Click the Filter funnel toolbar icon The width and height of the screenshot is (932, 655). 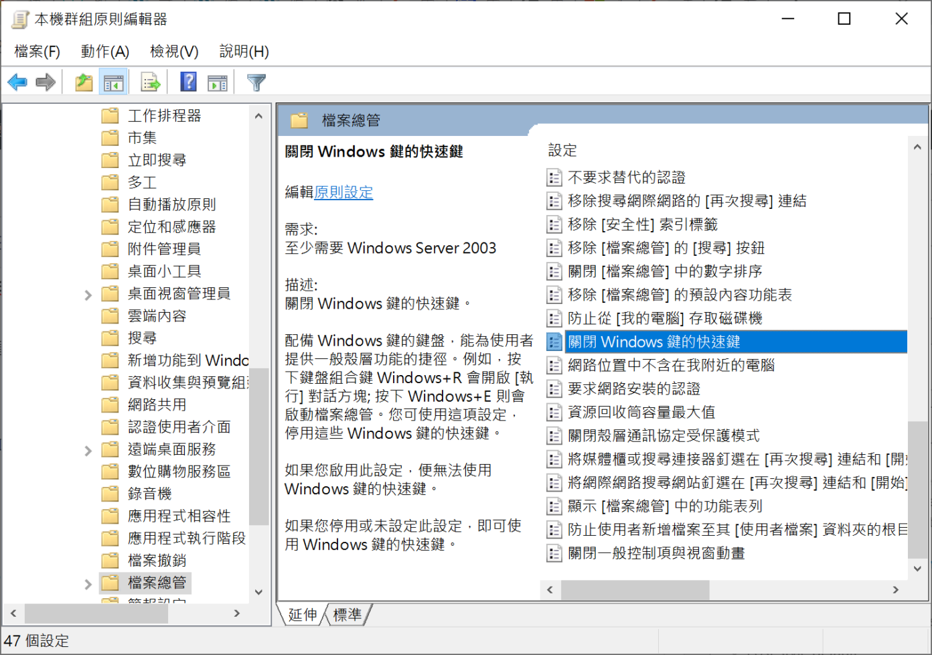click(x=256, y=82)
